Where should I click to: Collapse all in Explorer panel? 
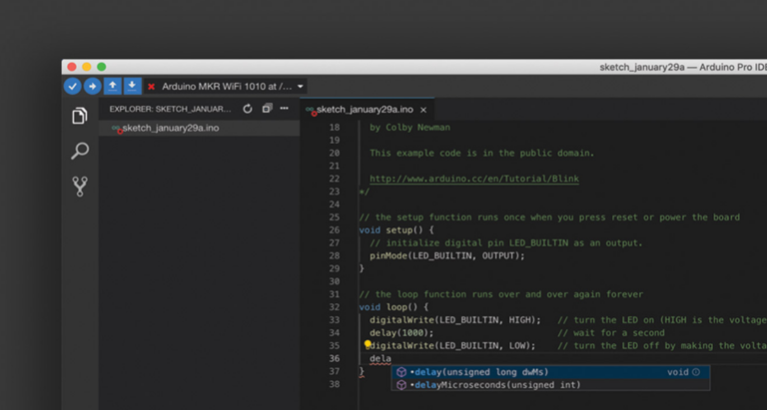pyautogui.click(x=267, y=109)
